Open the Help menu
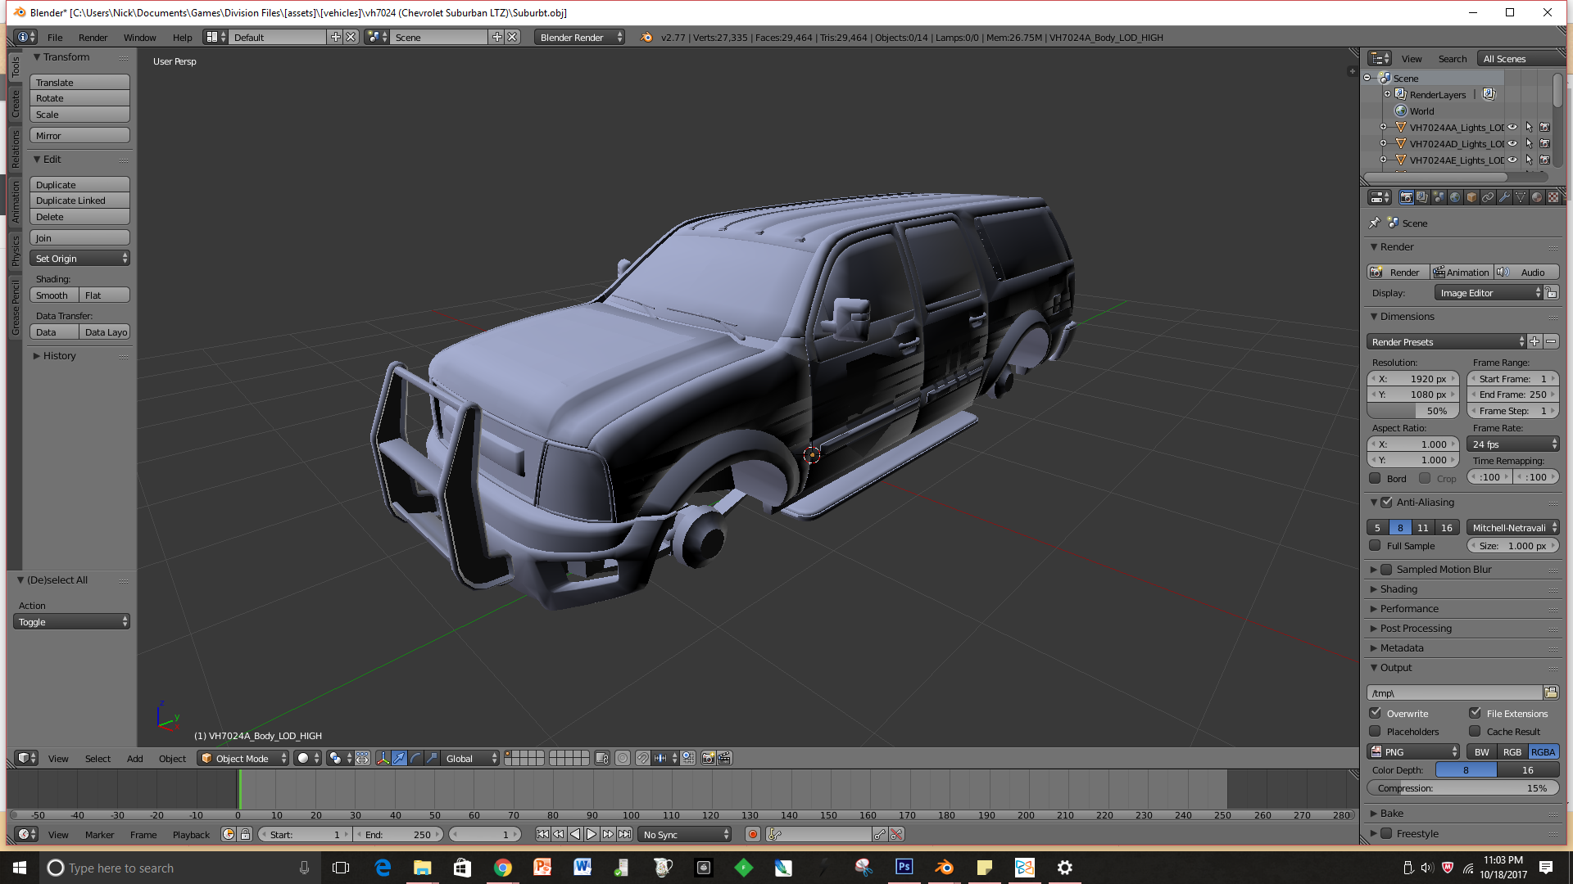 182,37
